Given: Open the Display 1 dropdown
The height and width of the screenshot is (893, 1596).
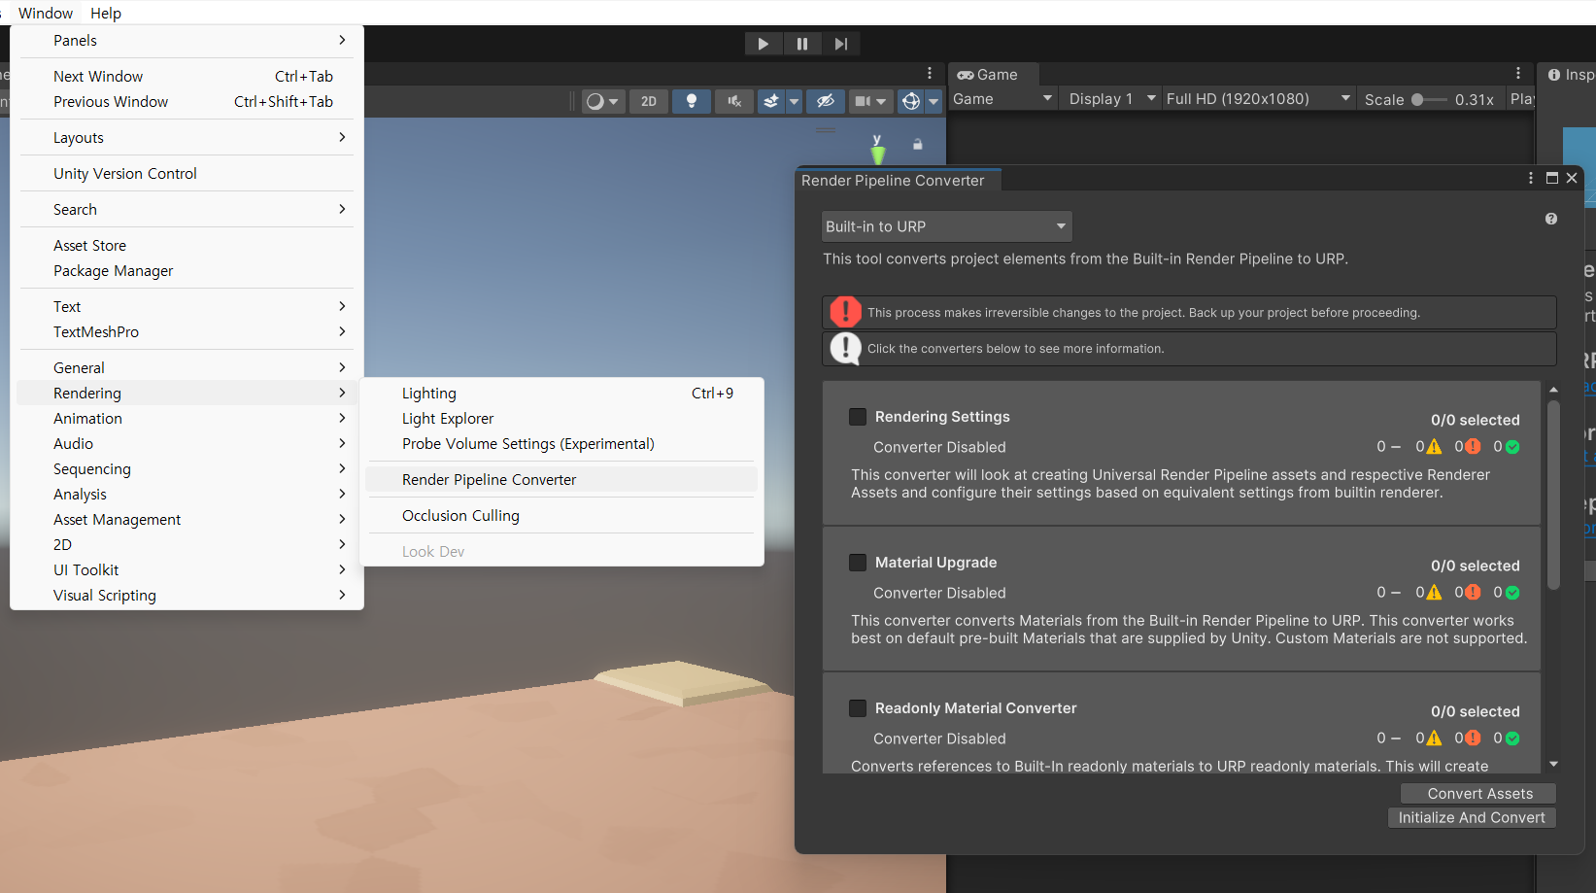Looking at the screenshot, I should [x=1112, y=99].
